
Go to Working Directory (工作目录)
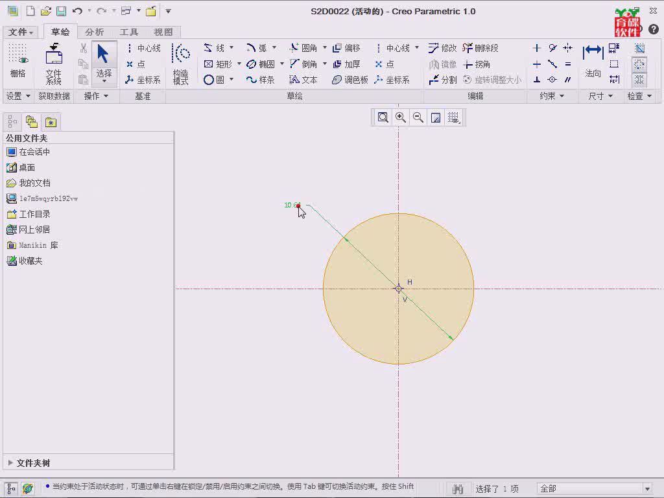point(29,214)
